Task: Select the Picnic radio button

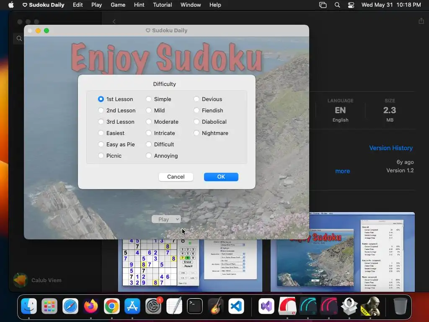Action: [x=101, y=156]
